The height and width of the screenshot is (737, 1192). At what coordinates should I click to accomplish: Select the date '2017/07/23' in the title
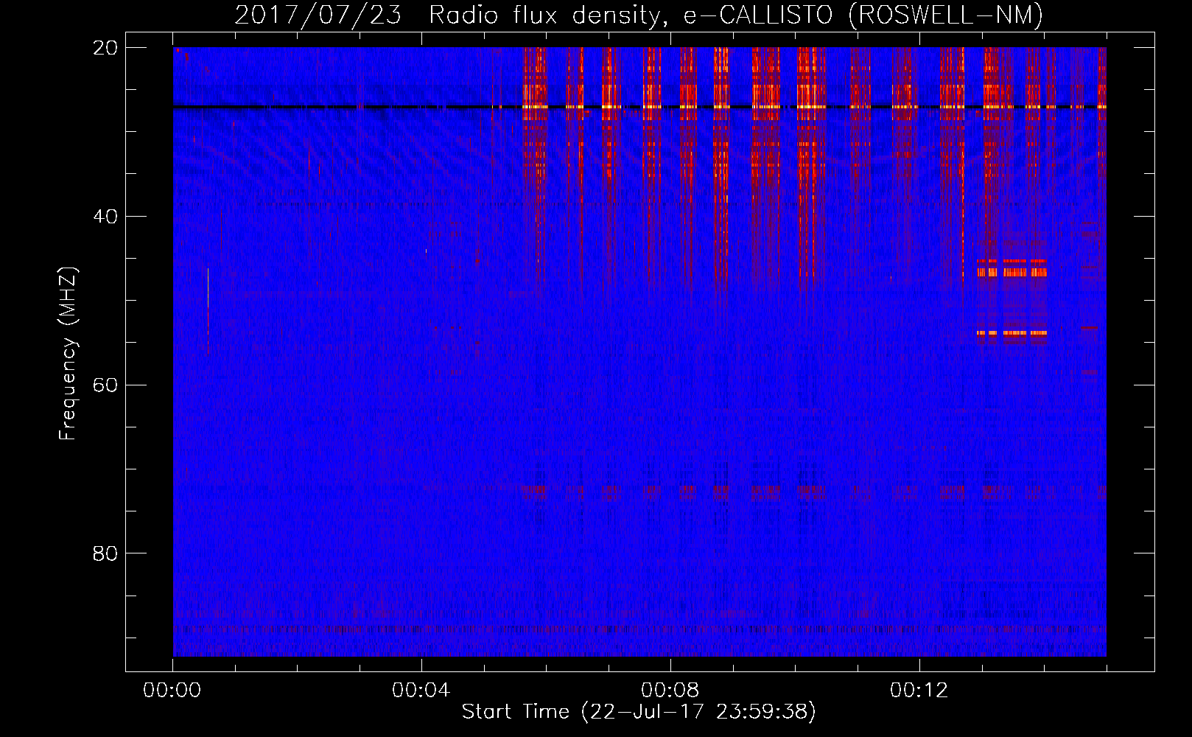(318, 15)
